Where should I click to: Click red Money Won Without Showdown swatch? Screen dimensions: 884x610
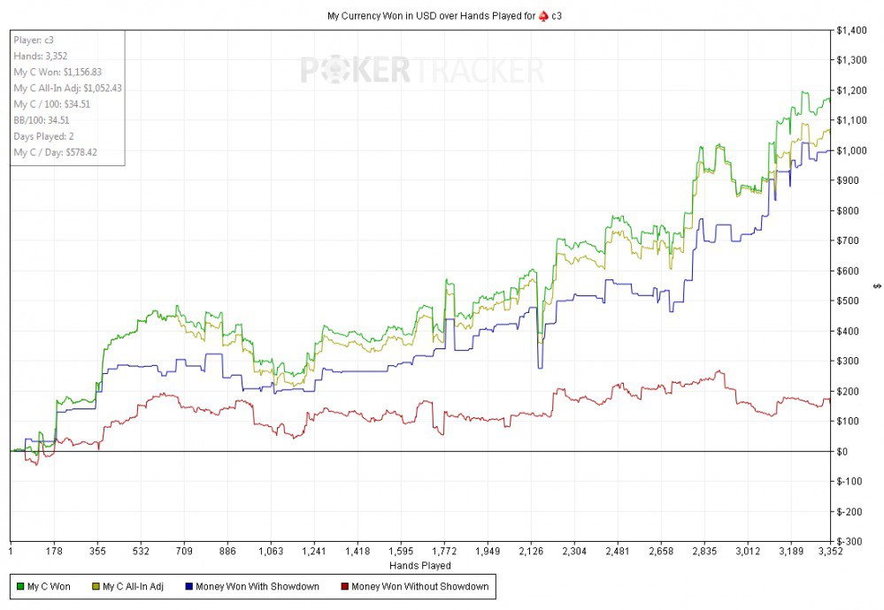[x=344, y=586]
